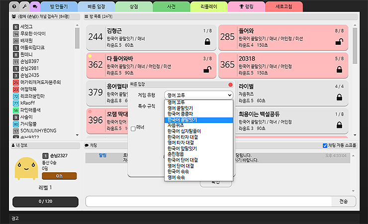Select 한국어 앞말잇기 option

198,149
